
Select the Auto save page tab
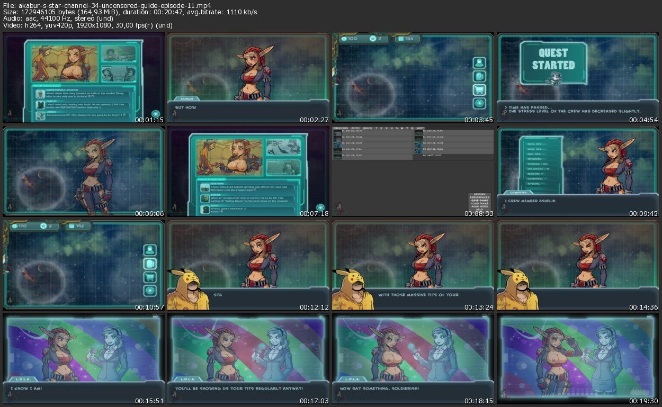[x=355, y=128]
